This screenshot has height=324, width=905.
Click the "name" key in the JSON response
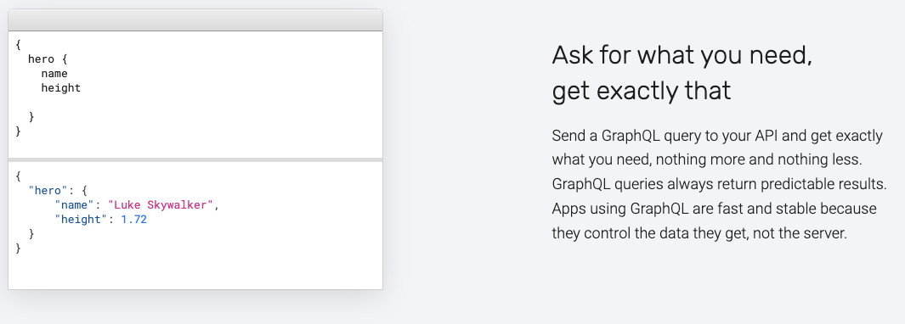[x=74, y=204]
